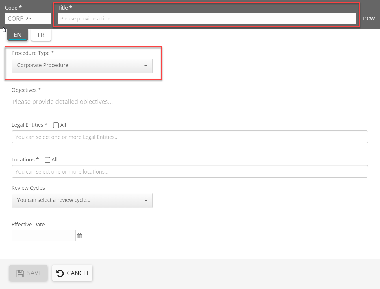Viewport: 380px width, 289px height.
Task: Click the undo arrow icon on Cancel
Action: coord(60,273)
